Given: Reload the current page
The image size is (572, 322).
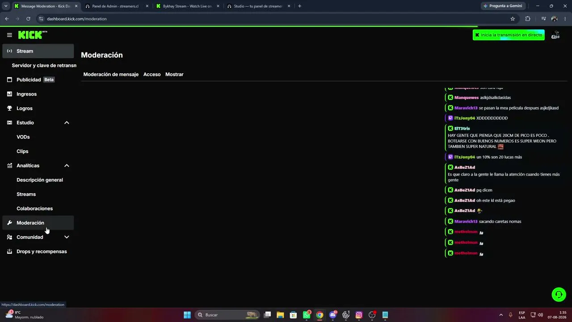Looking at the screenshot, I should click(x=28, y=19).
